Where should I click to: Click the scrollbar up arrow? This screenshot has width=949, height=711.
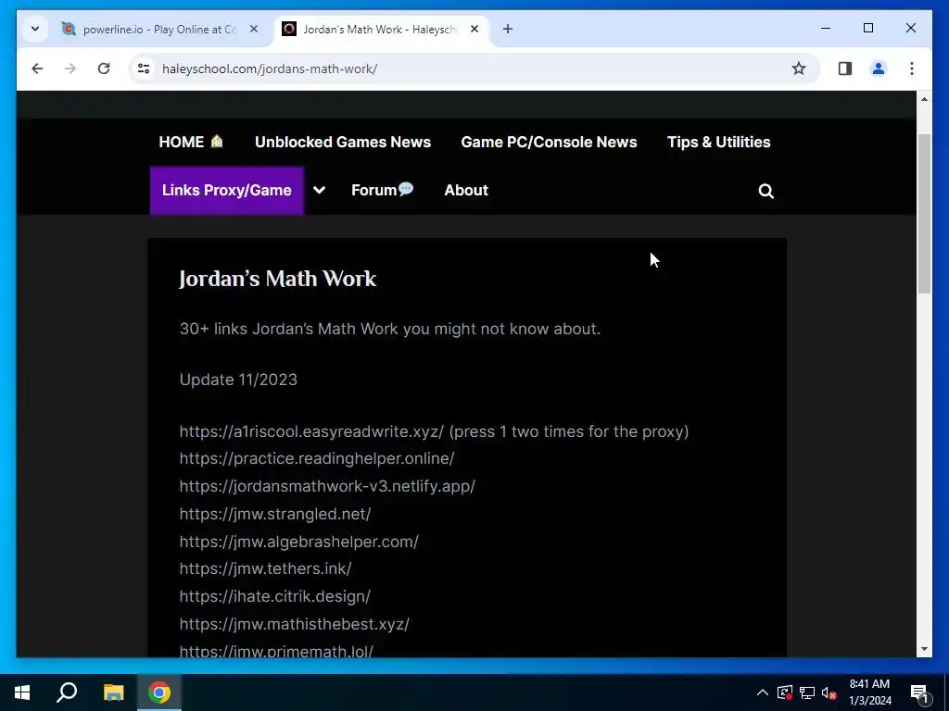[924, 99]
